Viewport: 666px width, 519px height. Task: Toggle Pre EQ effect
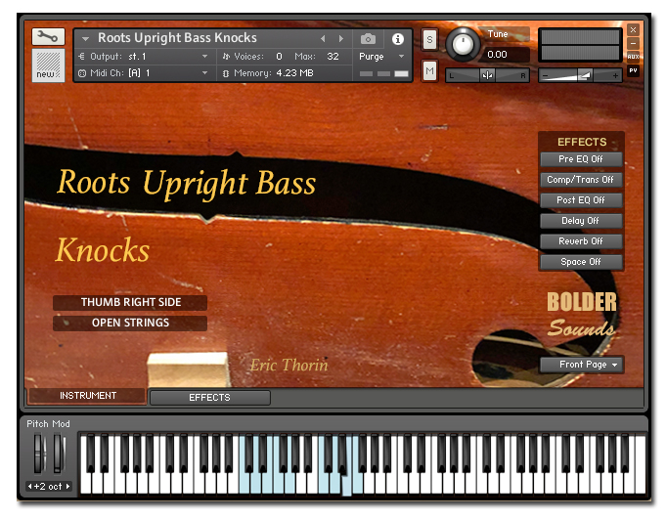tap(581, 159)
